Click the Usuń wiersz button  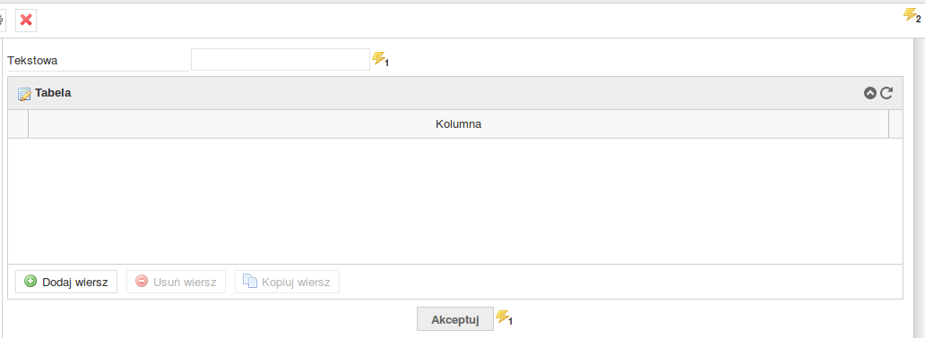(176, 282)
